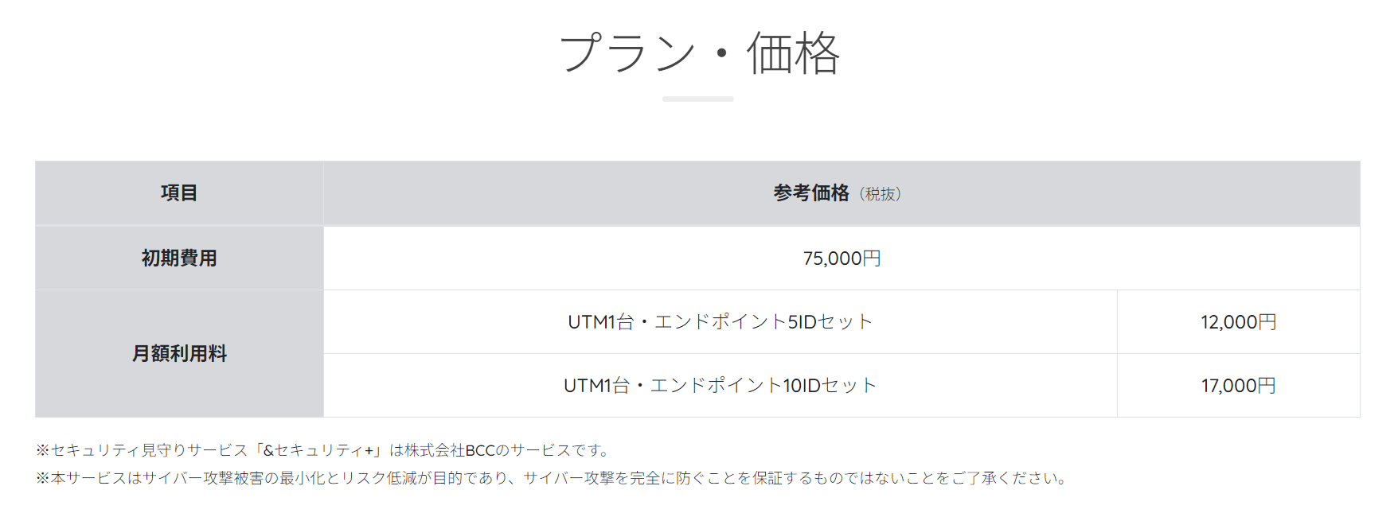This screenshot has height=521, width=1398.
Task: Click 完全に防ぐ in the second footnote
Action: pos(668,478)
